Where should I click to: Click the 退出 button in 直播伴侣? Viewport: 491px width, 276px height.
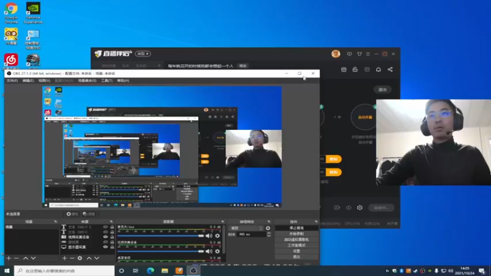tap(382, 90)
